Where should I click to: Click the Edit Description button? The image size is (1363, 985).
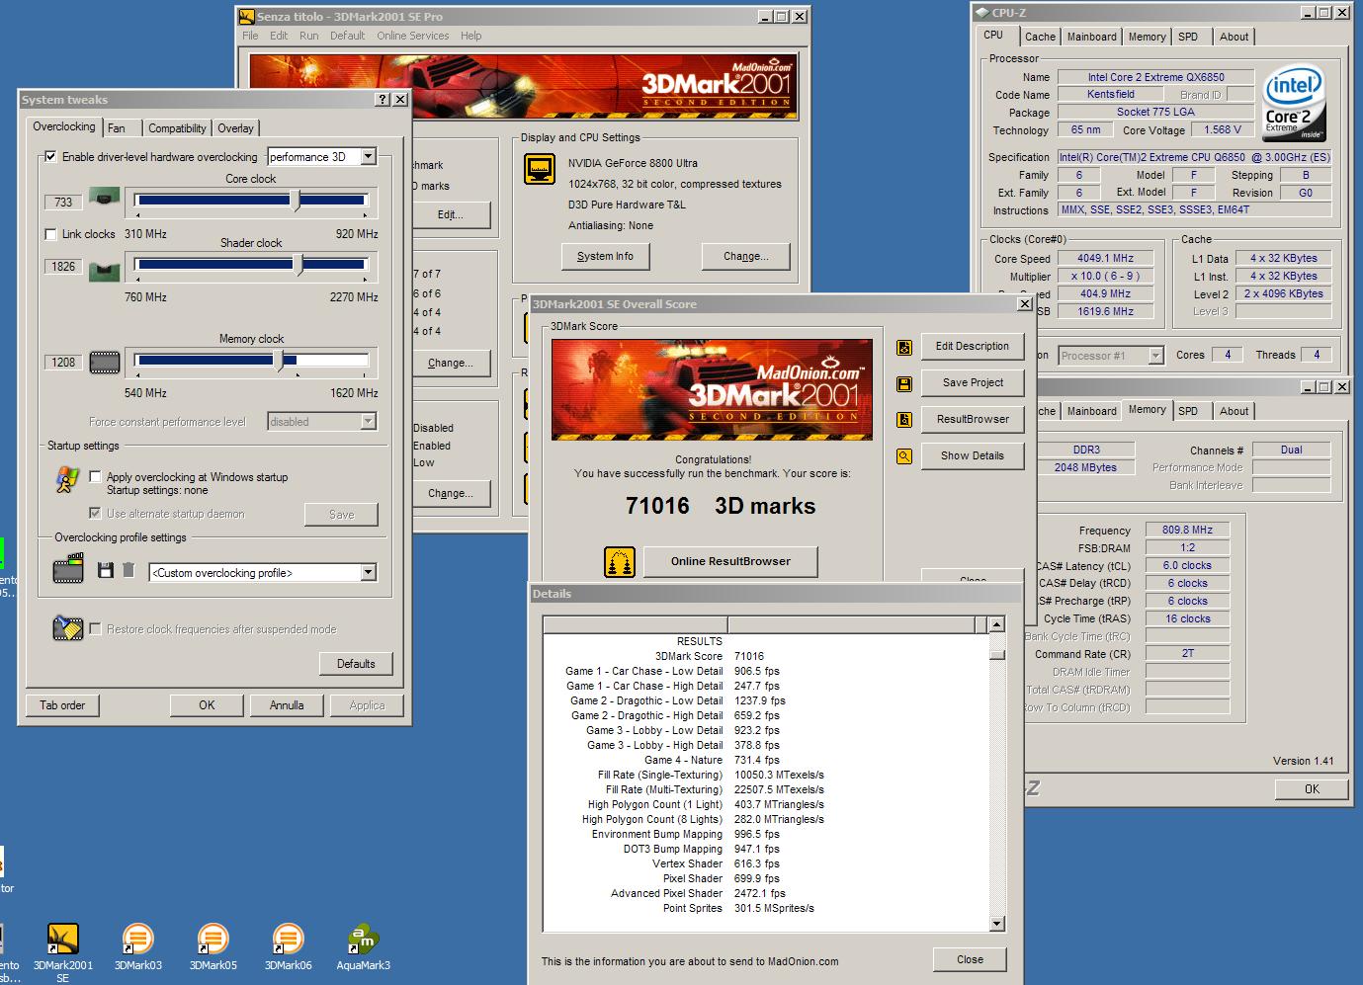[x=973, y=347]
